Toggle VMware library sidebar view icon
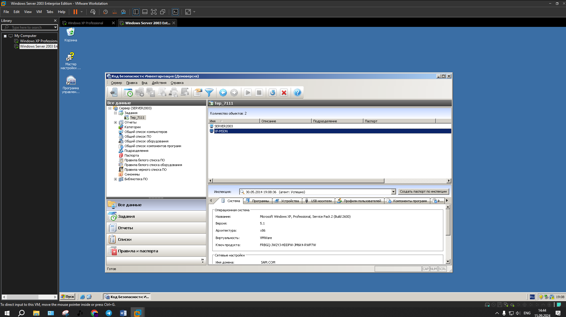 (136, 12)
